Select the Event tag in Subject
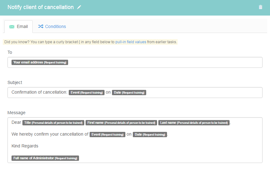The width and height of the screenshot is (270, 172). [x=86, y=92]
